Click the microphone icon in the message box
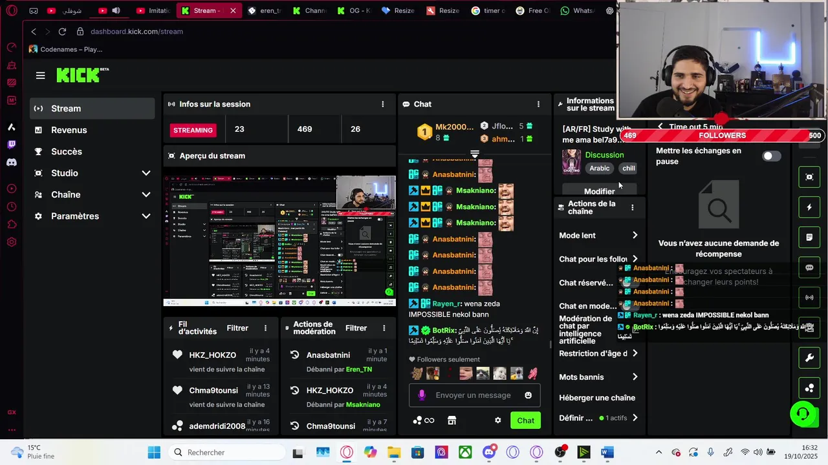Viewport: 828px width, 465px height. [422, 395]
